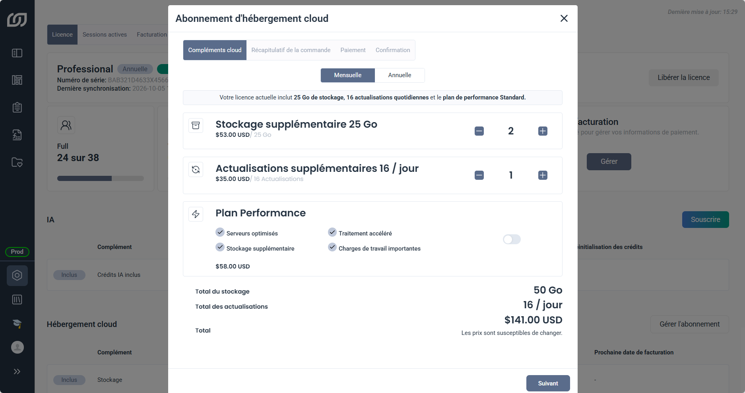
Task: Go to the Paiement step tab
Action: tap(353, 50)
